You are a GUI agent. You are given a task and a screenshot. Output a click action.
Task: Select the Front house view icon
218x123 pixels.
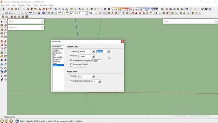56,13
